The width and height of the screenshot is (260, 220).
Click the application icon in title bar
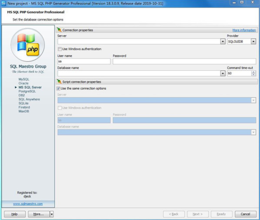pyautogui.click(x=4, y=3)
